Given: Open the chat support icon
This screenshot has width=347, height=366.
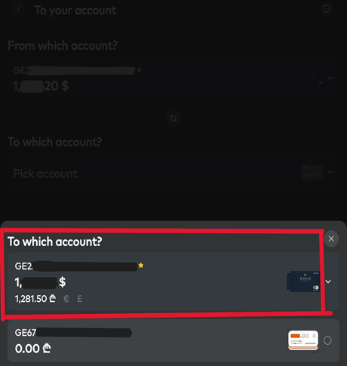Looking at the screenshot, I should pos(327,10).
